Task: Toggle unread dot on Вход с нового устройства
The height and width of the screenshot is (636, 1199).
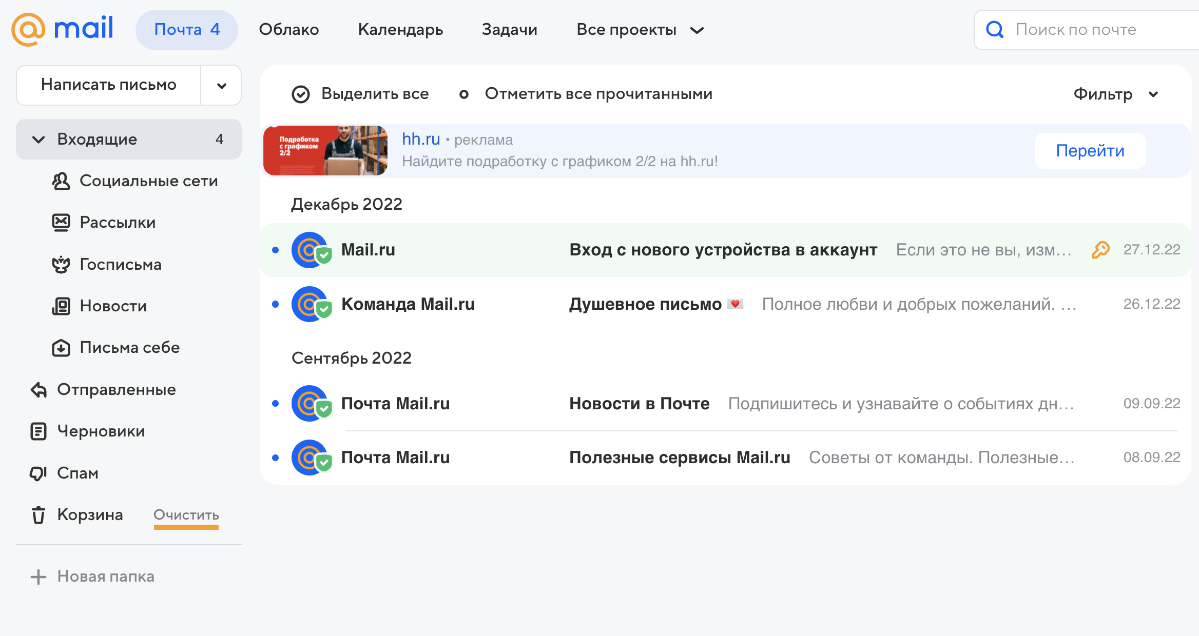Action: pyautogui.click(x=276, y=250)
